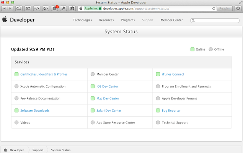
Task: Open iCloud Tabs cloud button
Action: [x=19, y=8]
